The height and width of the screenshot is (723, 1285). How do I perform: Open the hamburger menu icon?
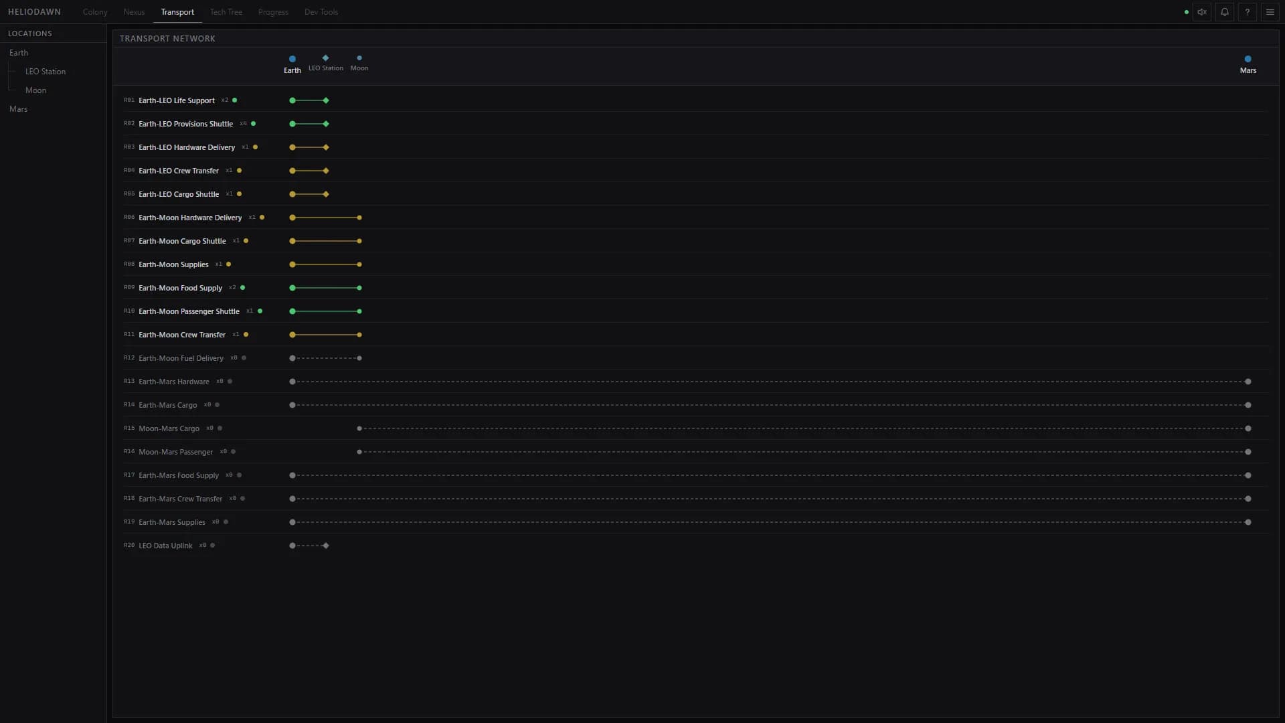(x=1270, y=12)
